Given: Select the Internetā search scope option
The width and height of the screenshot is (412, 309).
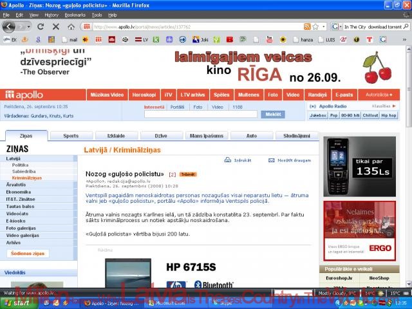Looking at the screenshot, I should [x=154, y=107].
